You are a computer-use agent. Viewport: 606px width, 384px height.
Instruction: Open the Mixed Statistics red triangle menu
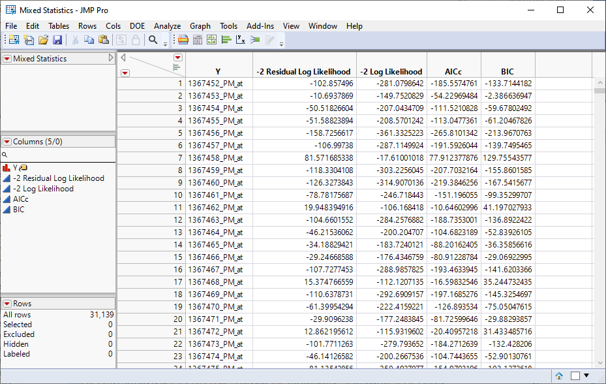[x=7, y=59]
